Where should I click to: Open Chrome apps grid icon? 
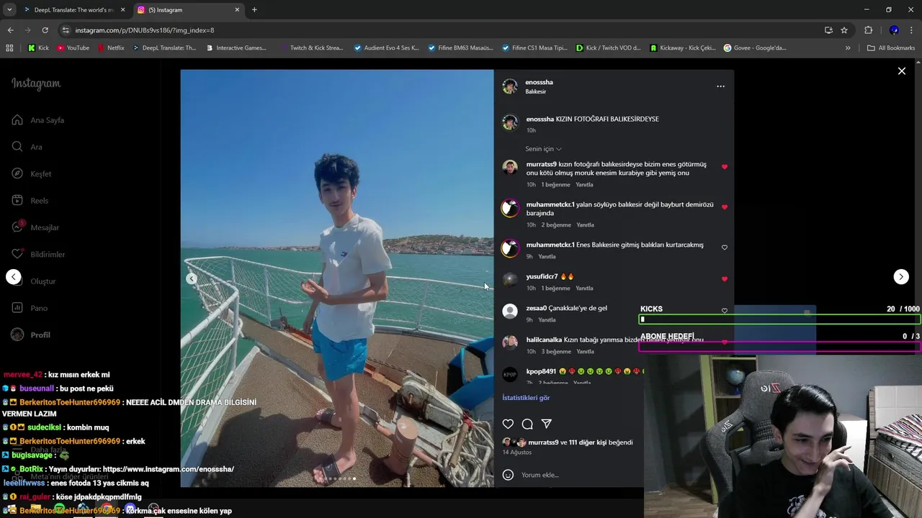[9, 48]
